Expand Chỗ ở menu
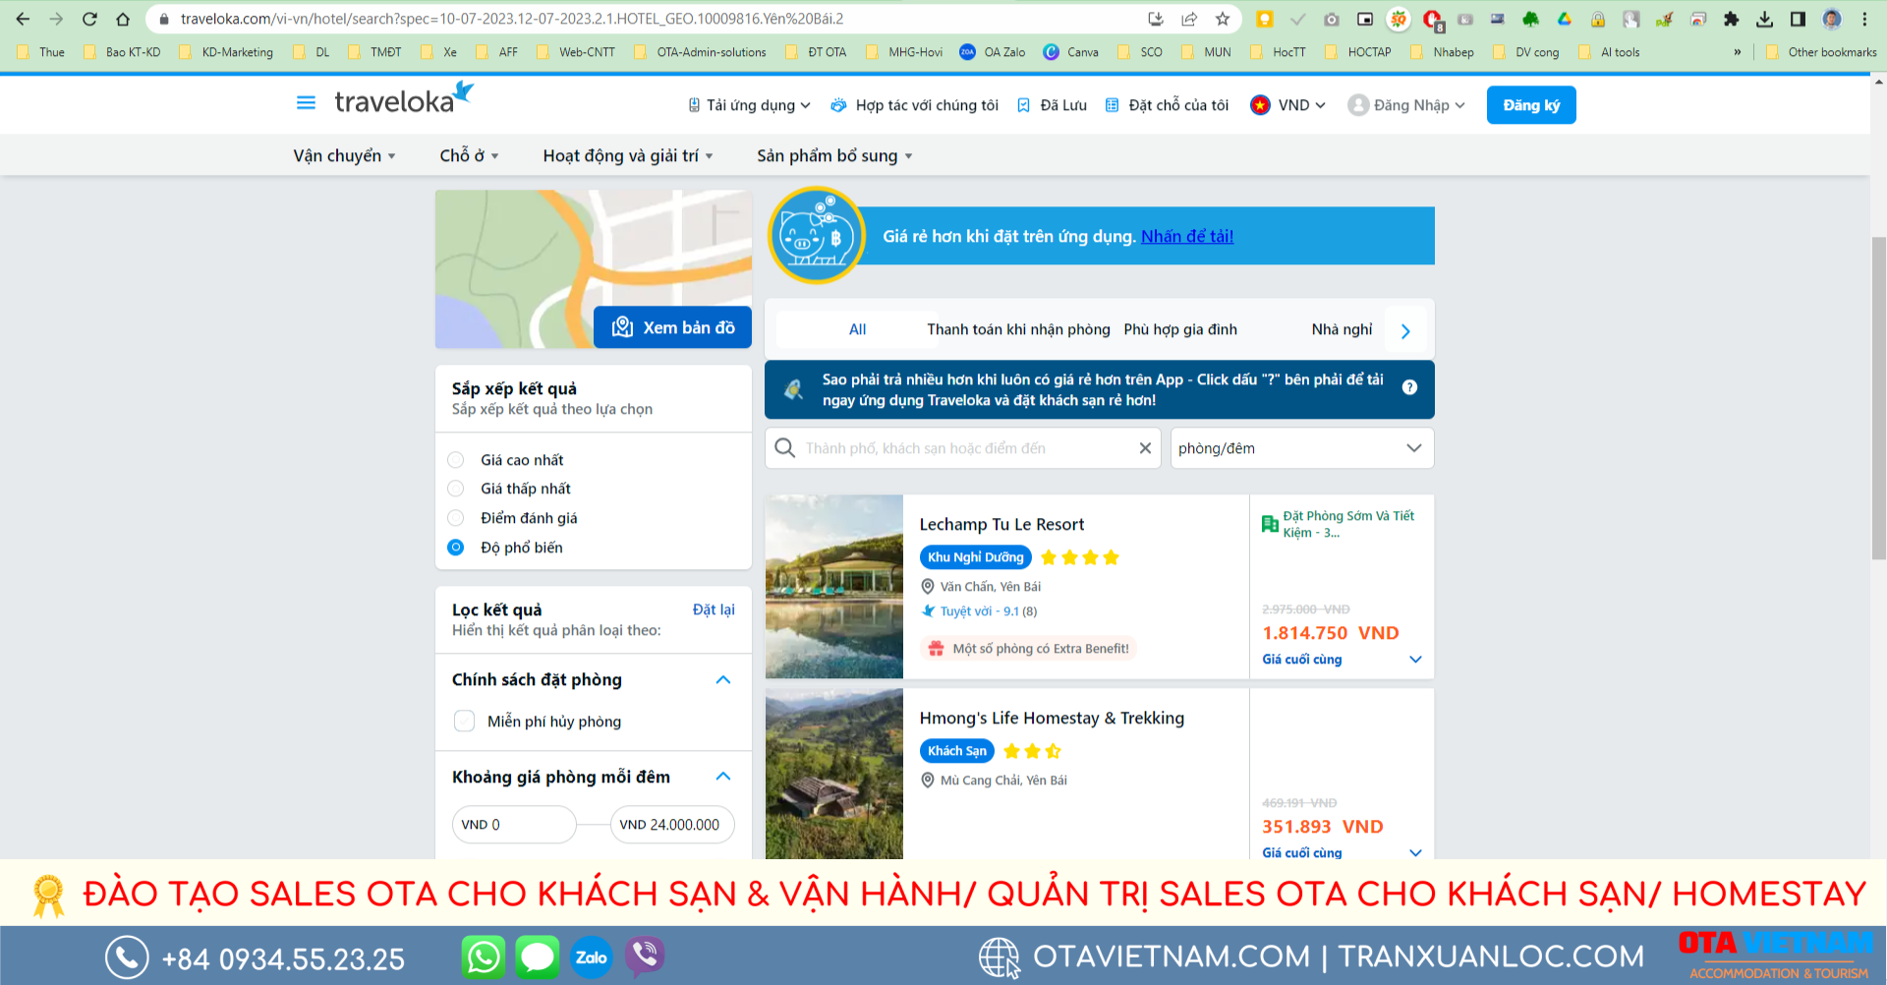The height and width of the screenshot is (985, 1887). (469, 155)
